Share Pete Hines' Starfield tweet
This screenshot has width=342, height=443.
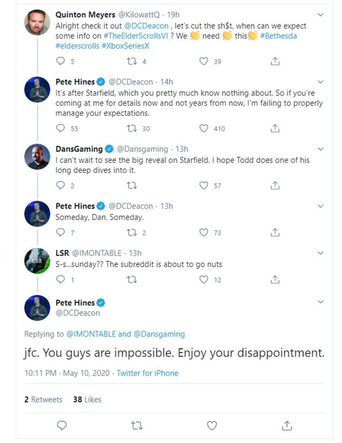point(275,128)
